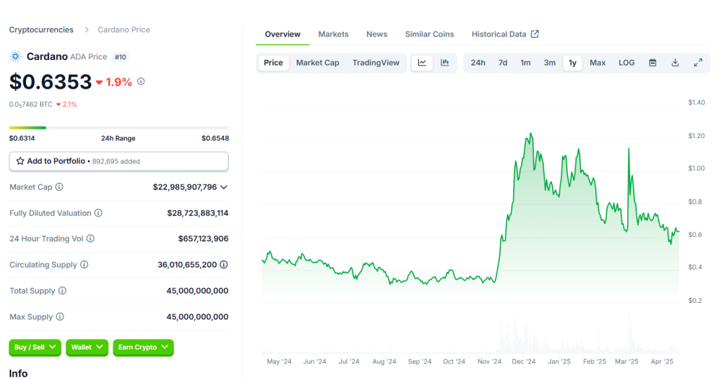
Task: Click the $22,985,907,796 market cap value
Action: pyautogui.click(x=185, y=187)
